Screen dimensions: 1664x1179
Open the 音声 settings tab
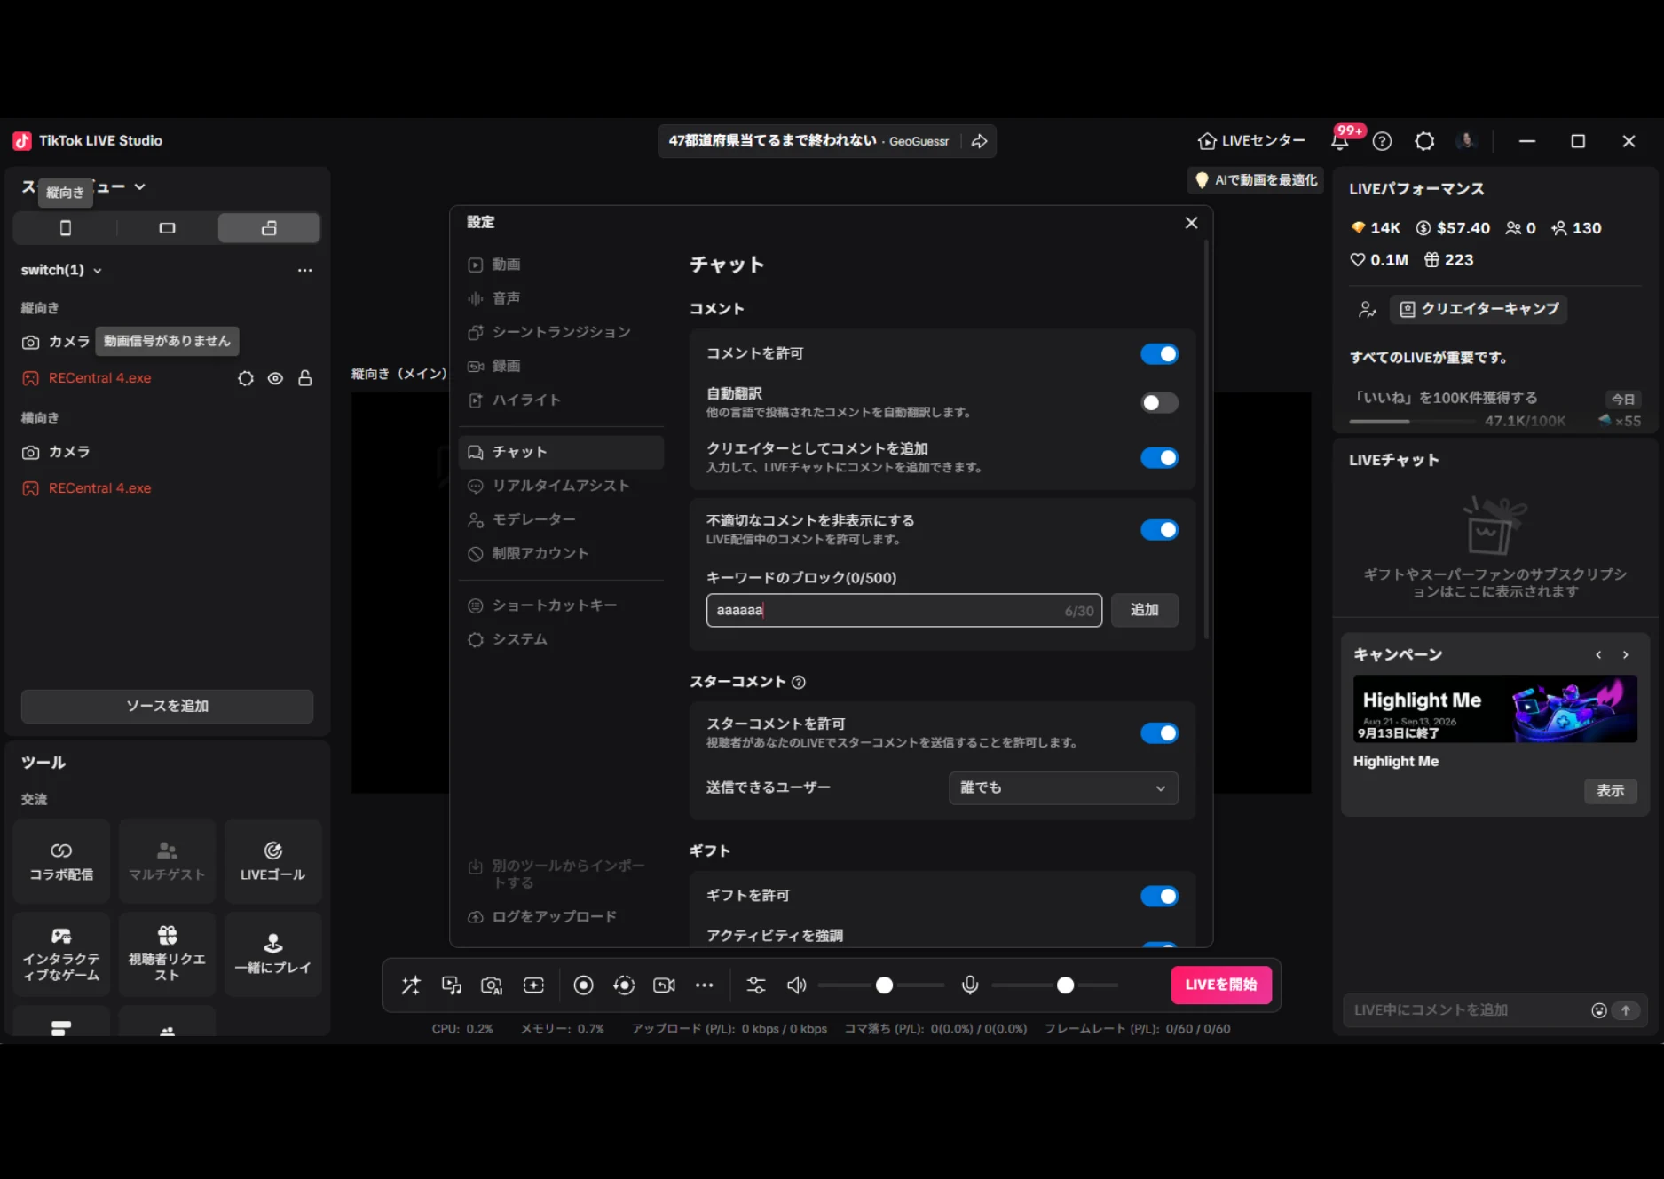561,298
